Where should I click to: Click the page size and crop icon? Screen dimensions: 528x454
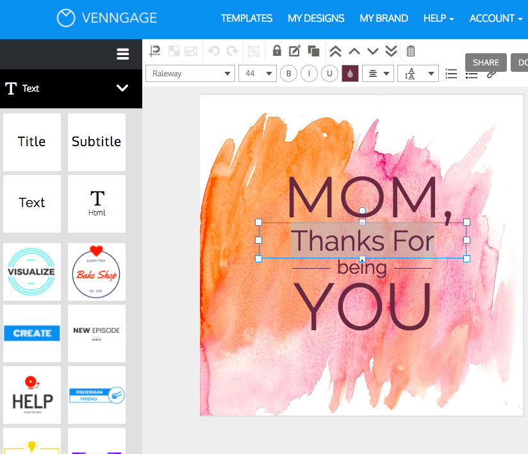click(154, 51)
